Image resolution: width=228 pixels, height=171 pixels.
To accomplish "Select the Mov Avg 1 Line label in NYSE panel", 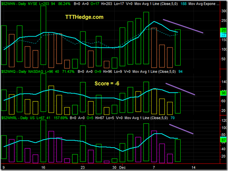I will (x=156, y=4).
